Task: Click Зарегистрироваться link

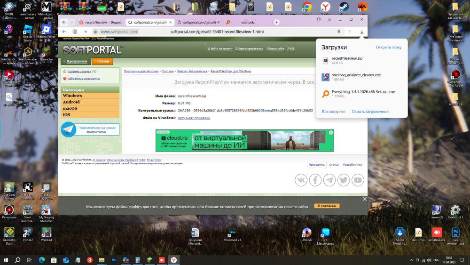Action: pos(250,48)
